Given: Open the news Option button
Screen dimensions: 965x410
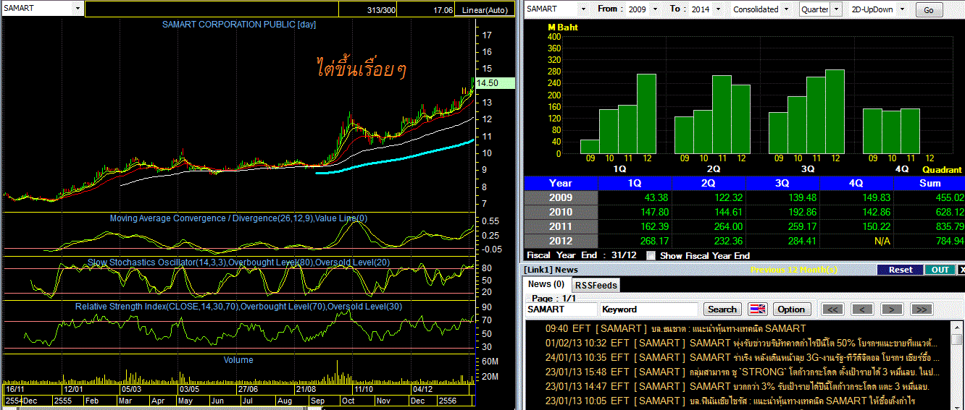Looking at the screenshot, I should (791, 309).
